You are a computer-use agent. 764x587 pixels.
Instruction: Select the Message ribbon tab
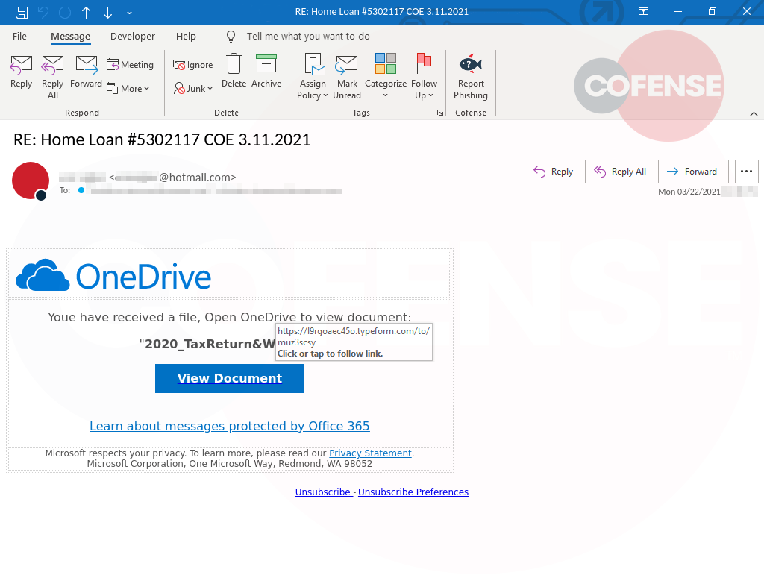(71, 36)
